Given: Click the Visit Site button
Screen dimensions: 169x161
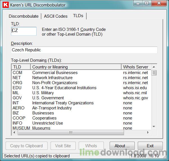Looking at the screenshot, I should (x=63, y=146).
